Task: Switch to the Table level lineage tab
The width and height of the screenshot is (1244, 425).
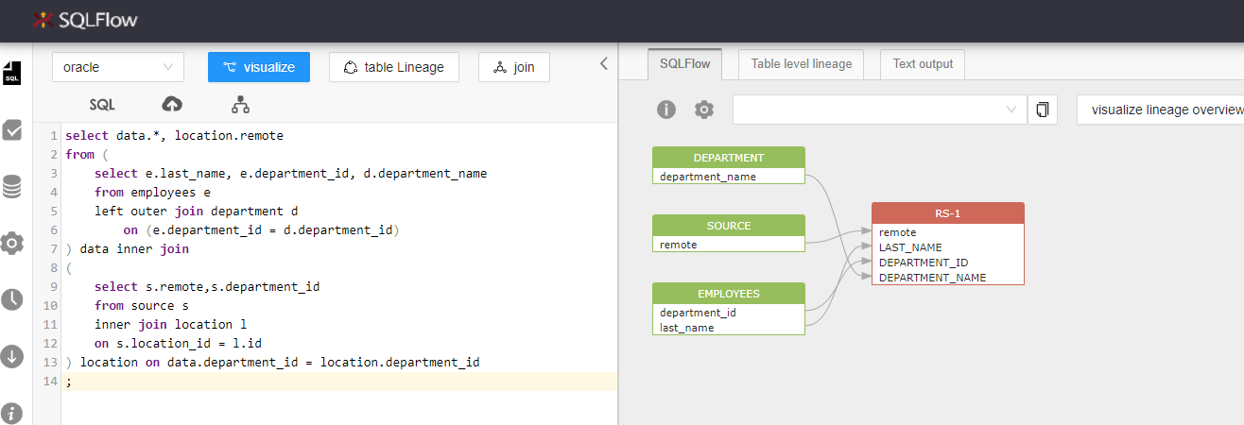Action: click(x=802, y=64)
